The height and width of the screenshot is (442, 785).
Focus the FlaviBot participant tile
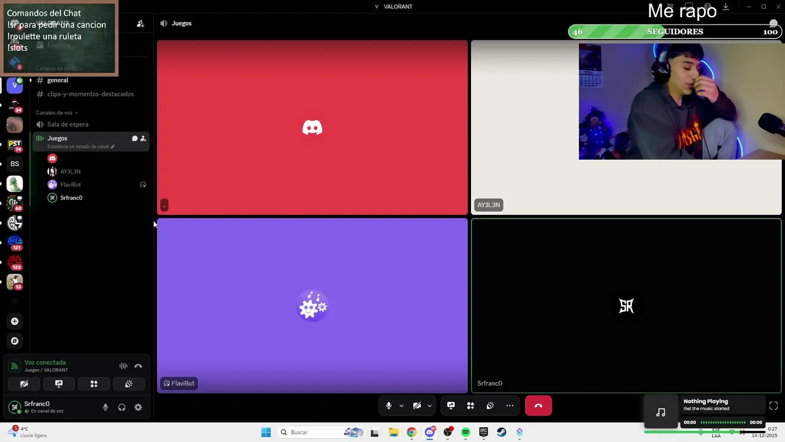312,306
